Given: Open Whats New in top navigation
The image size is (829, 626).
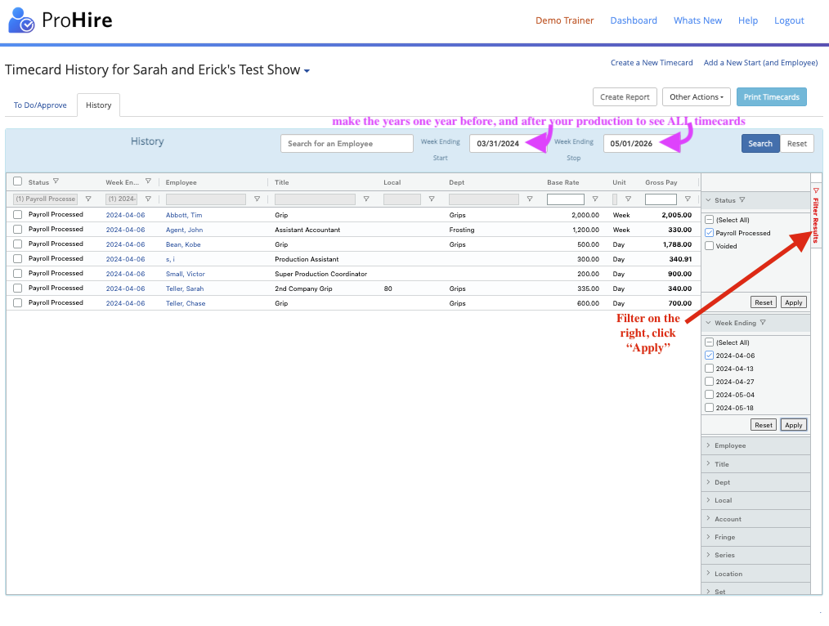Looking at the screenshot, I should tap(697, 20).
